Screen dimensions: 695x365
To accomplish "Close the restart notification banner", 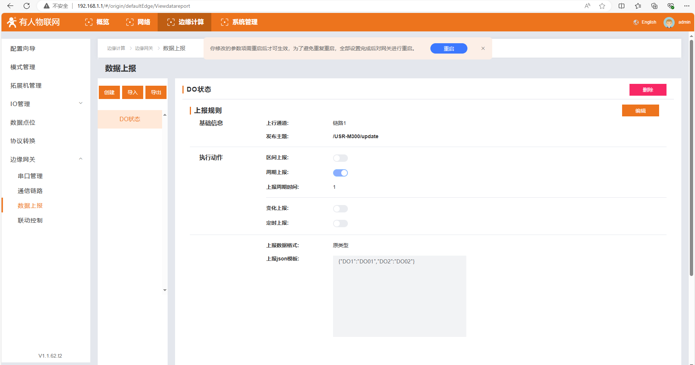I will (x=483, y=48).
